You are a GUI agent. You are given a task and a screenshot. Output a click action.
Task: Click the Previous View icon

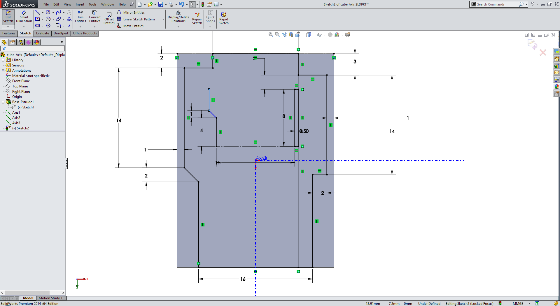284,35
